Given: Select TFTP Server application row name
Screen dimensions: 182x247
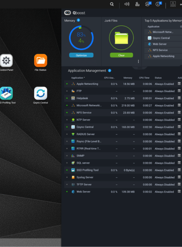Looking at the screenshot, I should click(84, 185).
